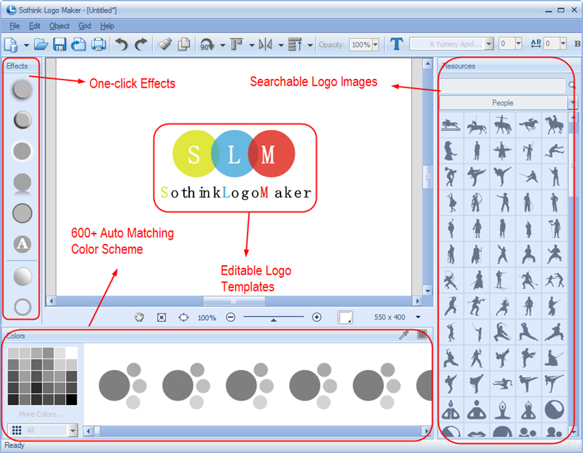The width and height of the screenshot is (583, 453).
Task: Select the Hand pan tool
Action: pyautogui.click(x=139, y=317)
